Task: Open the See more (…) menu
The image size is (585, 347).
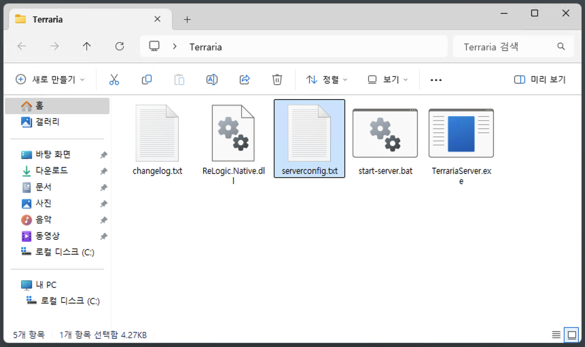Action: click(436, 79)
